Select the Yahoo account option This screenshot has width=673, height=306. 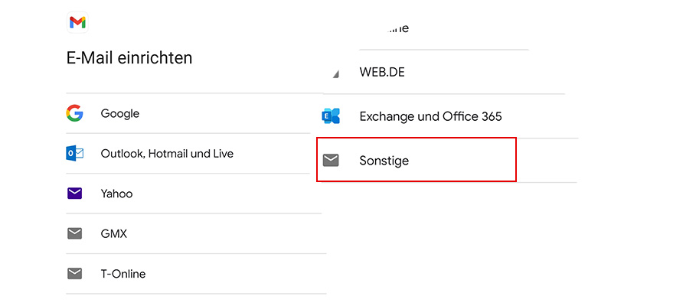tap(116, 194)
